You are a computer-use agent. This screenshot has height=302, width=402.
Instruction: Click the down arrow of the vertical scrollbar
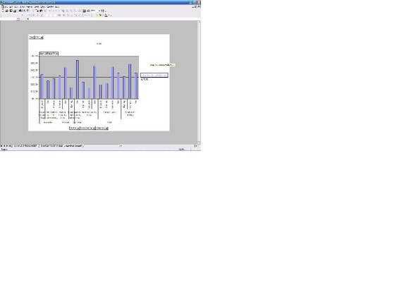199,143
